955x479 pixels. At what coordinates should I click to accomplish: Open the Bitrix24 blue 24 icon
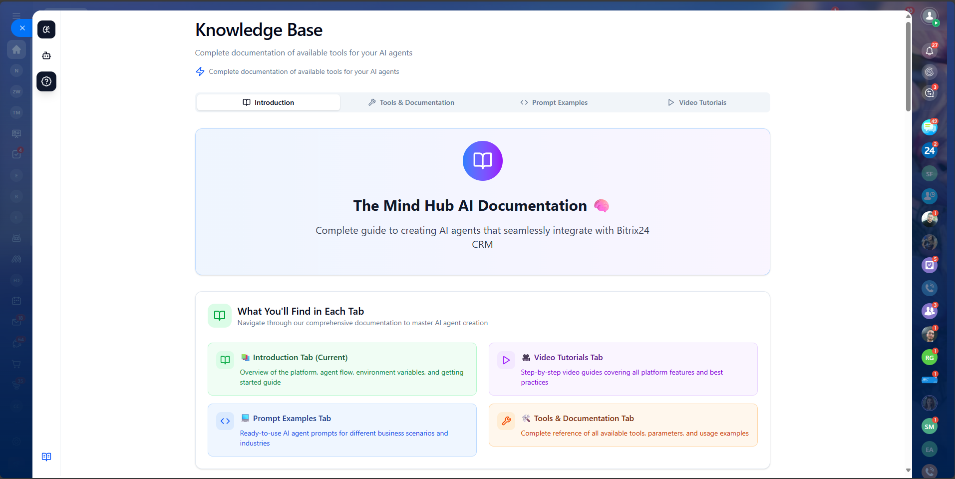(929, 150)
